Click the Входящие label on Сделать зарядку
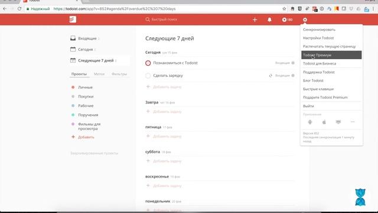 coord(282,75)
